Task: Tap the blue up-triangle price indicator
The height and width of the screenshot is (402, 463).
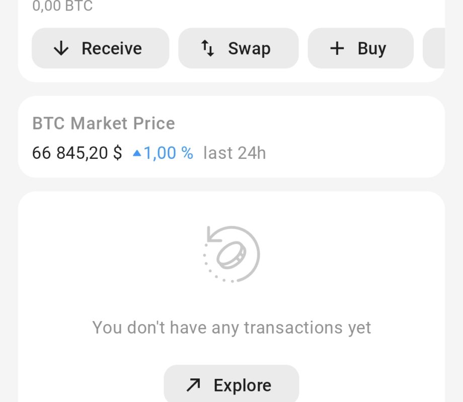Action: [x=136, y=153]
